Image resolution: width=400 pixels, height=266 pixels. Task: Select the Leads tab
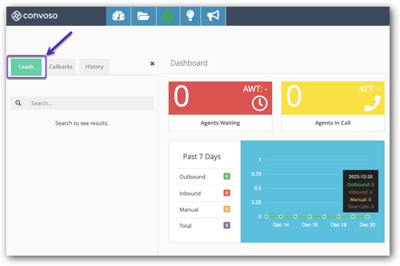click(26, 67)
